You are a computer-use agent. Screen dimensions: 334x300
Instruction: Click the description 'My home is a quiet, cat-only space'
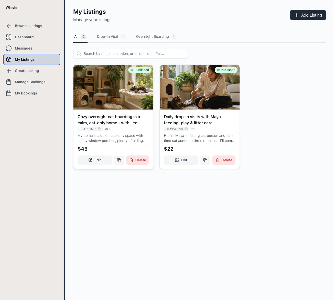tap(112, 138)
